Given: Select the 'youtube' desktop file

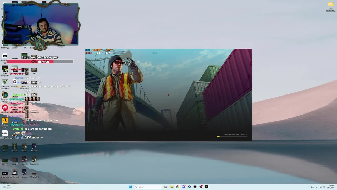Looking at the screenshot, I should (24, 160).
